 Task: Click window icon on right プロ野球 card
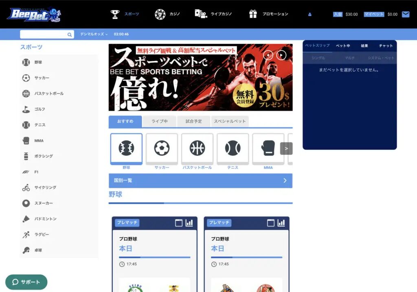pos(271,223)
